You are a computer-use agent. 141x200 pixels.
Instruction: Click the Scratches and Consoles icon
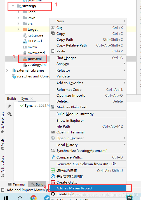coord(14,76)
